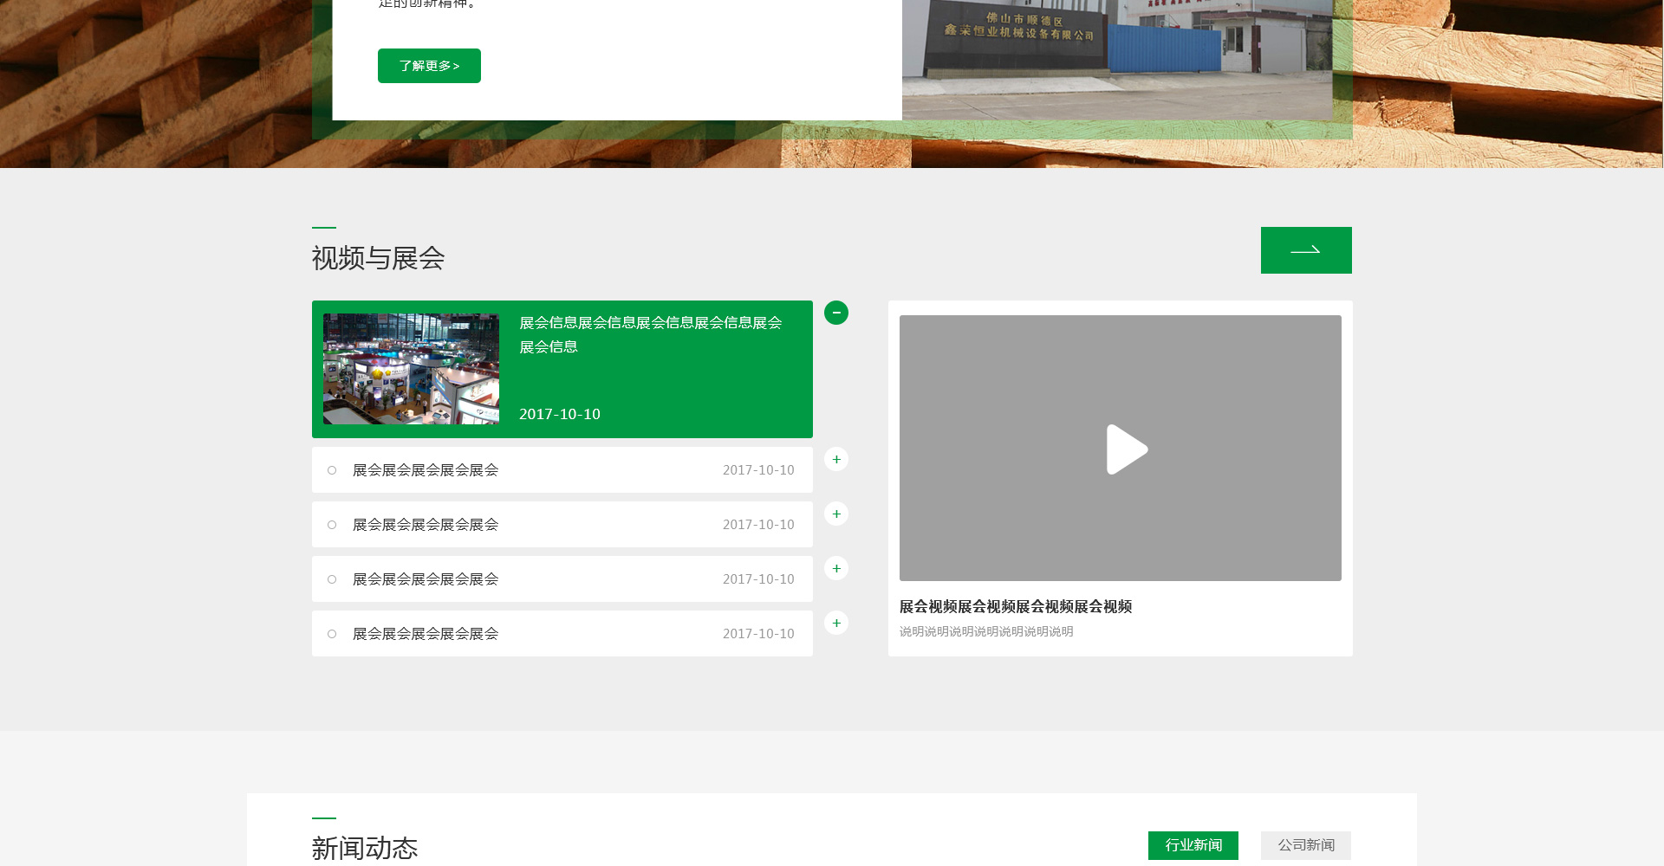Select the 行业新闻 tab
This screenshot has height=866, width=1664.
point(1193,845)
